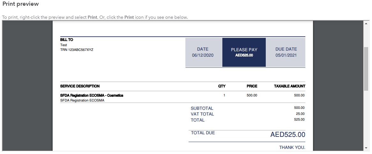
Task: Click the Print preview heading
Action: click(x=20, y=4)
